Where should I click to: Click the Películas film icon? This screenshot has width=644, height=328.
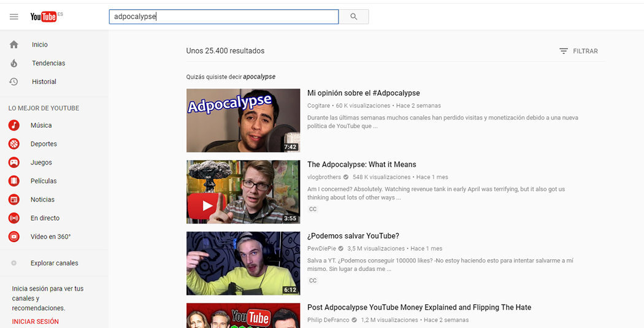[14, 181]
